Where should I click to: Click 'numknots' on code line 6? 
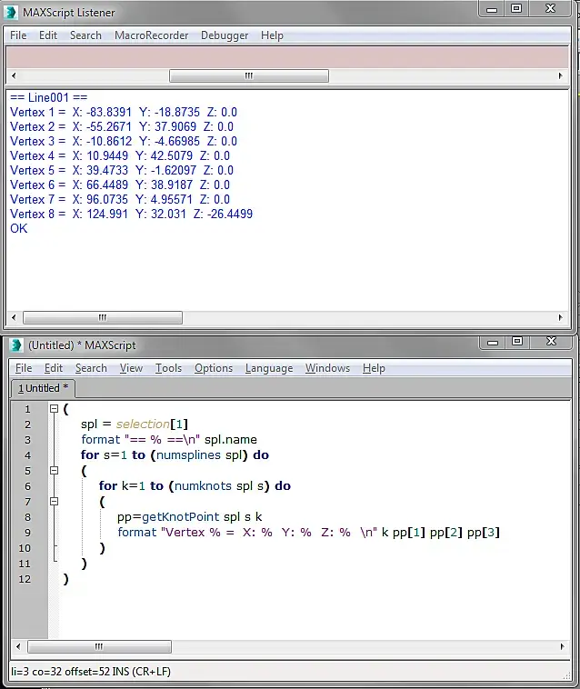point(203,486)
